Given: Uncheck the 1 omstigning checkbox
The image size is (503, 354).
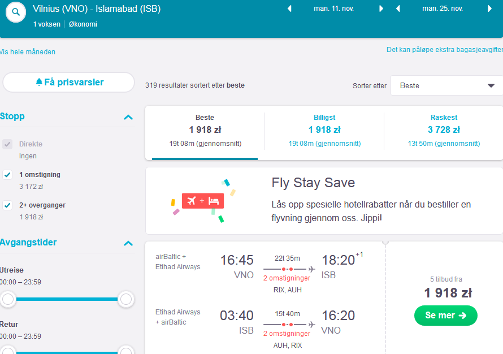Looking at the screenshot, I should pos(7,175).
